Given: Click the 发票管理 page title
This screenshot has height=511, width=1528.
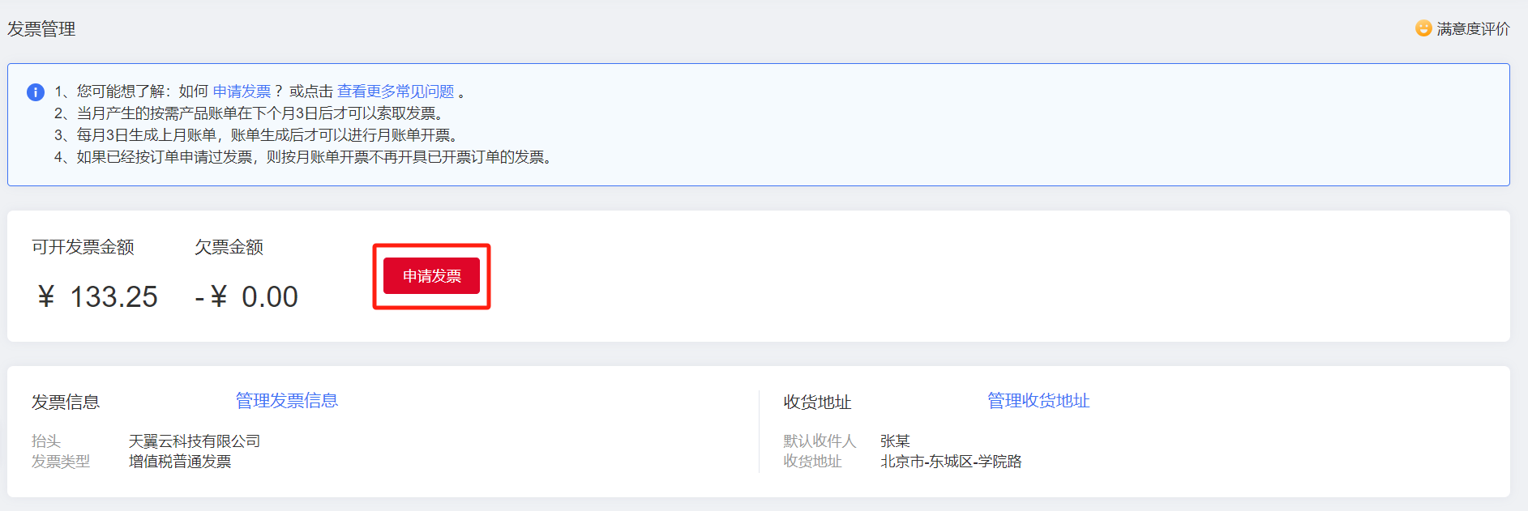Looking at the screenshot, I should (x=41, y=29).
